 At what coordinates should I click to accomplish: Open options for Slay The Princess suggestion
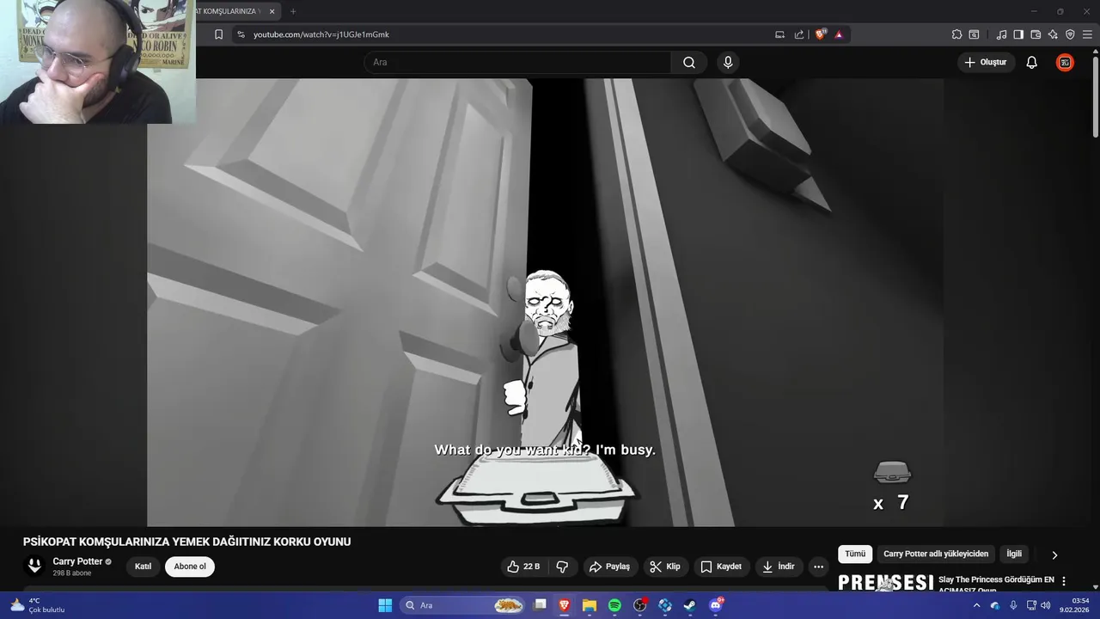(x=1064, y=581)
